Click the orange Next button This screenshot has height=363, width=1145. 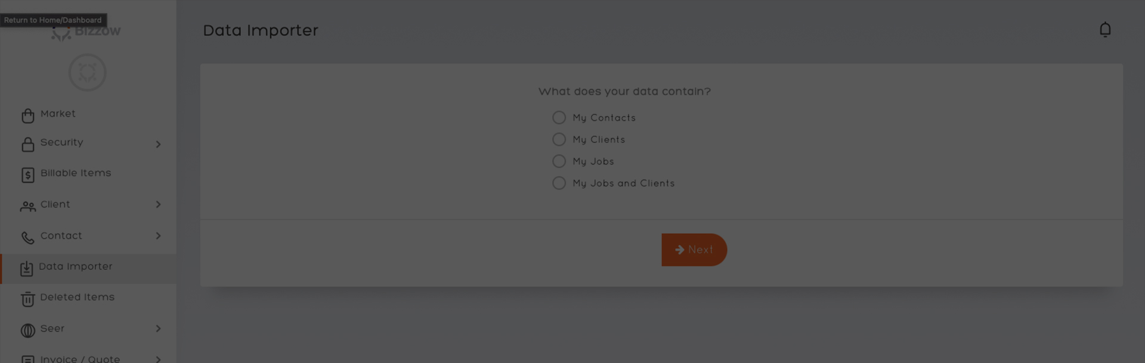(x=694, y=250)
